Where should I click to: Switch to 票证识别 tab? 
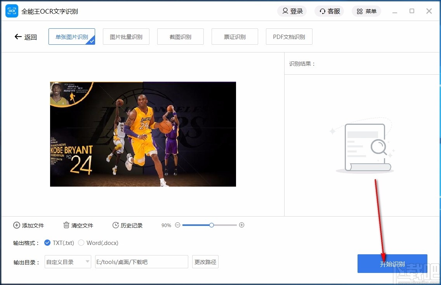click(234, 36)
